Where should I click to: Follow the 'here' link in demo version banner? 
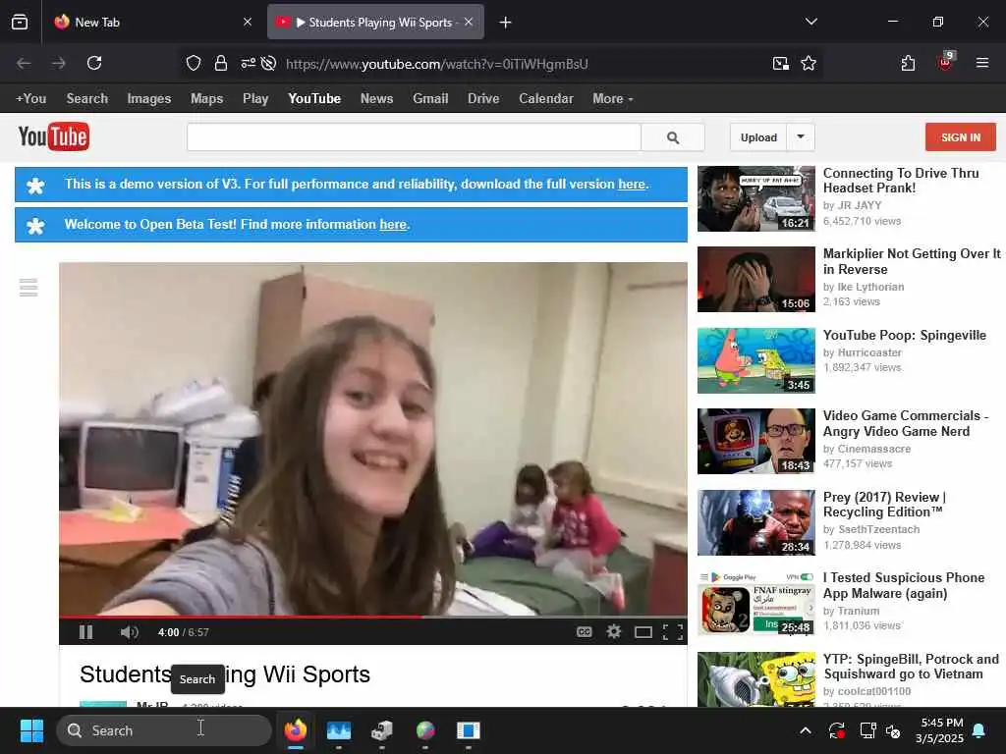click(x=632, y=184)
